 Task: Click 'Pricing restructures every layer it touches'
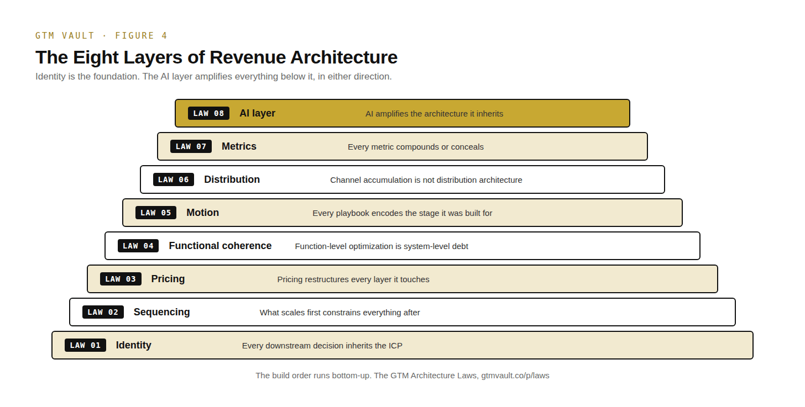coord(353,279)
